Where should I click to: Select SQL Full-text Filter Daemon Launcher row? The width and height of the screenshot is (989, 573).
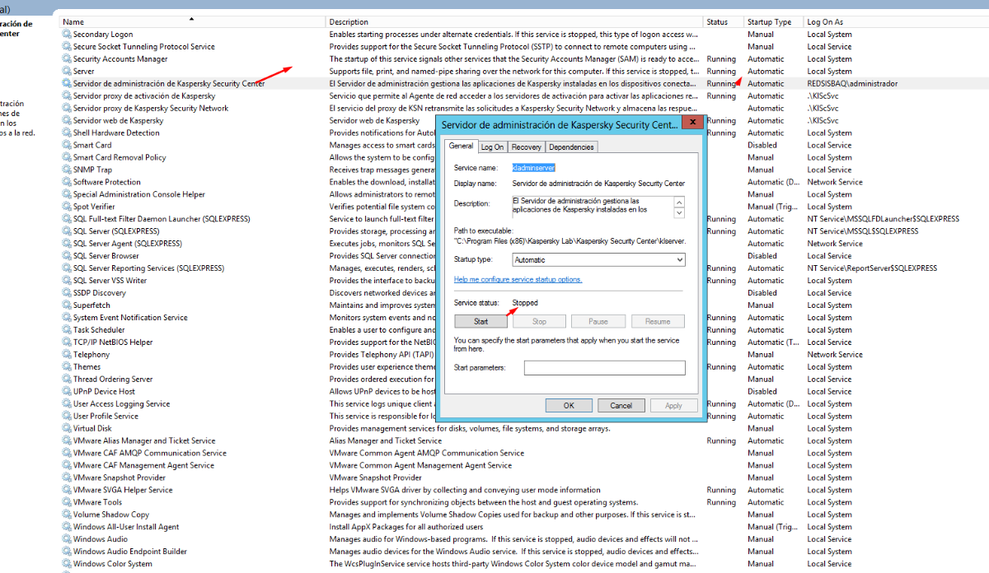click(524, 219)
